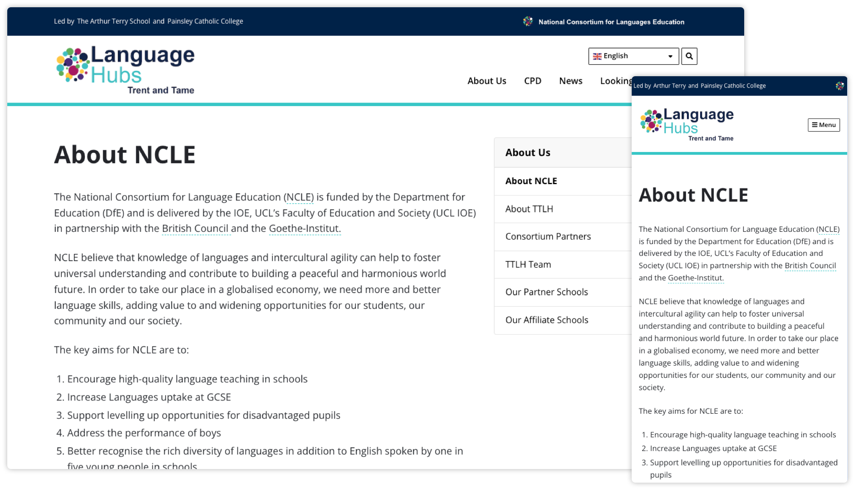Viewport: 854px width, 489px height.
Task: Open the English language dropdown
Action: [633, 56]
